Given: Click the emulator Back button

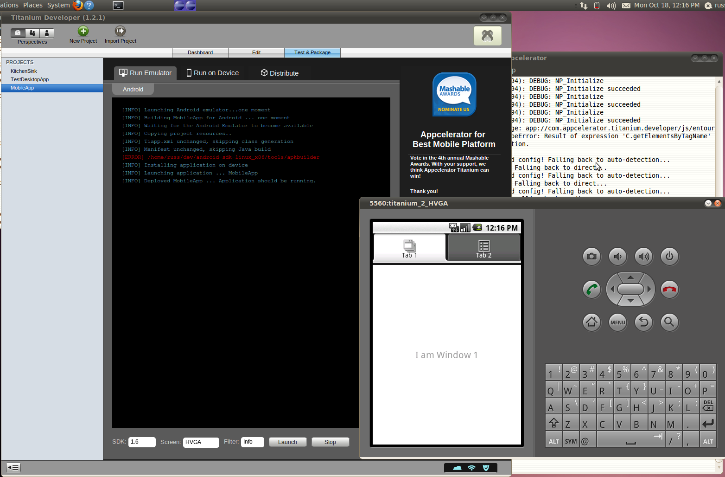Looking at the screenshot, I should tap(643, 322).
